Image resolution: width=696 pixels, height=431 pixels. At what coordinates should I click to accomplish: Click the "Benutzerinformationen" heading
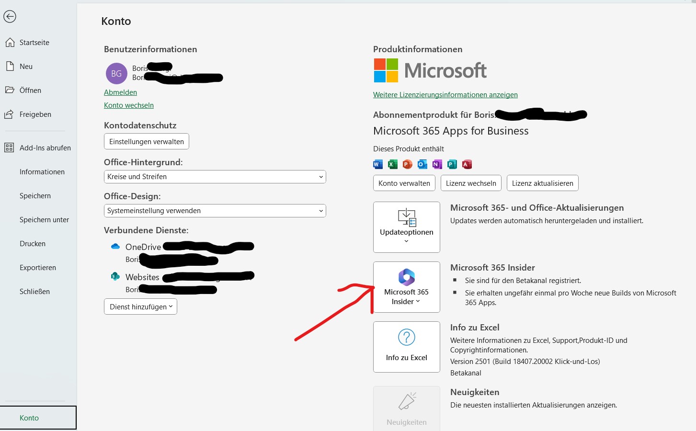tap(150, 49)
